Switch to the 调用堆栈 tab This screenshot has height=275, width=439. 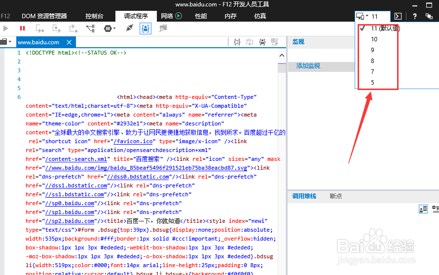[304, 196]
